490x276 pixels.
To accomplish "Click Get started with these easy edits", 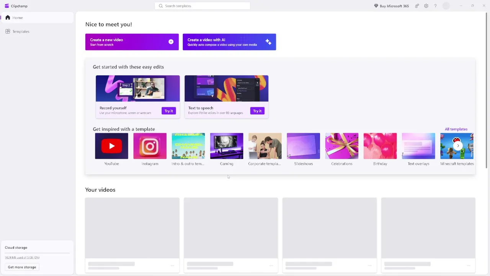I will tap(128, 67).
